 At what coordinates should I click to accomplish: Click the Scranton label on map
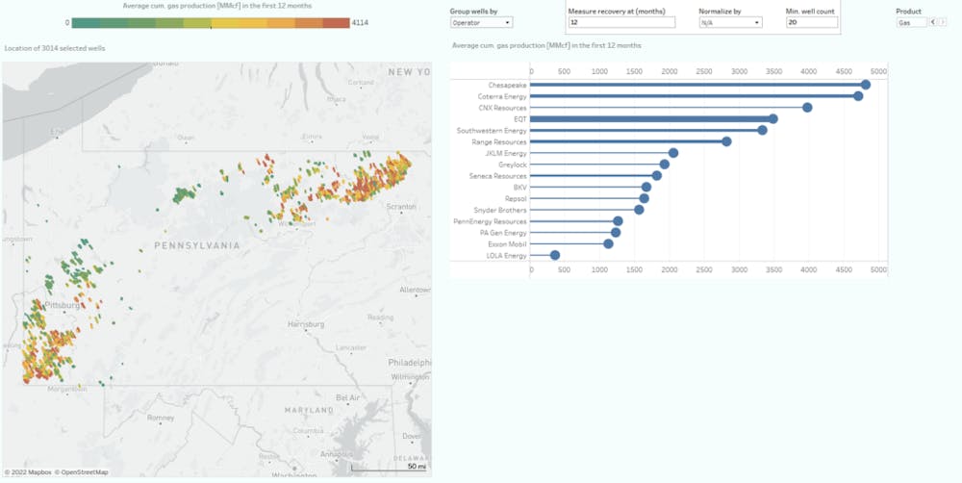point(401,207)
